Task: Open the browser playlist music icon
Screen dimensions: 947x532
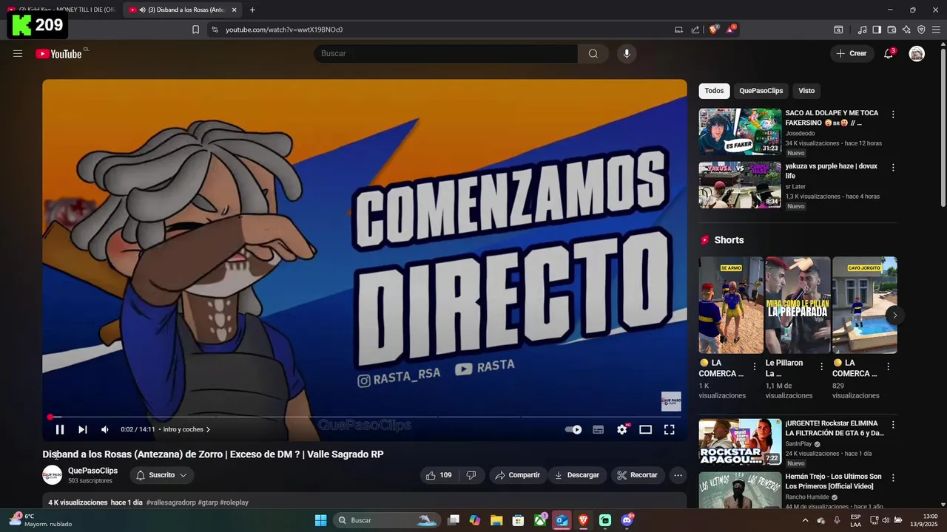Action: (x=862, y=30)
